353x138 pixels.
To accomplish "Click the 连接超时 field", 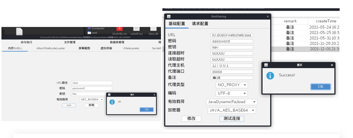I will pos(232,53).
